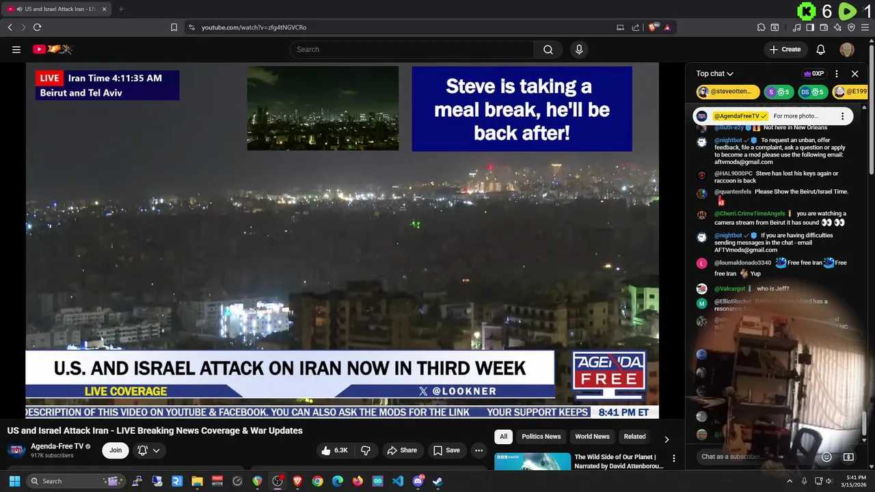Click the search magnifier button

point(548,49)
